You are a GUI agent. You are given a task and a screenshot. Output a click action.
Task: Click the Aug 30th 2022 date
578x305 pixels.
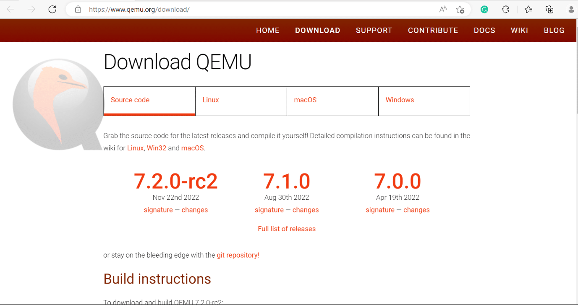pyautogui.click(x=287, y=197)
